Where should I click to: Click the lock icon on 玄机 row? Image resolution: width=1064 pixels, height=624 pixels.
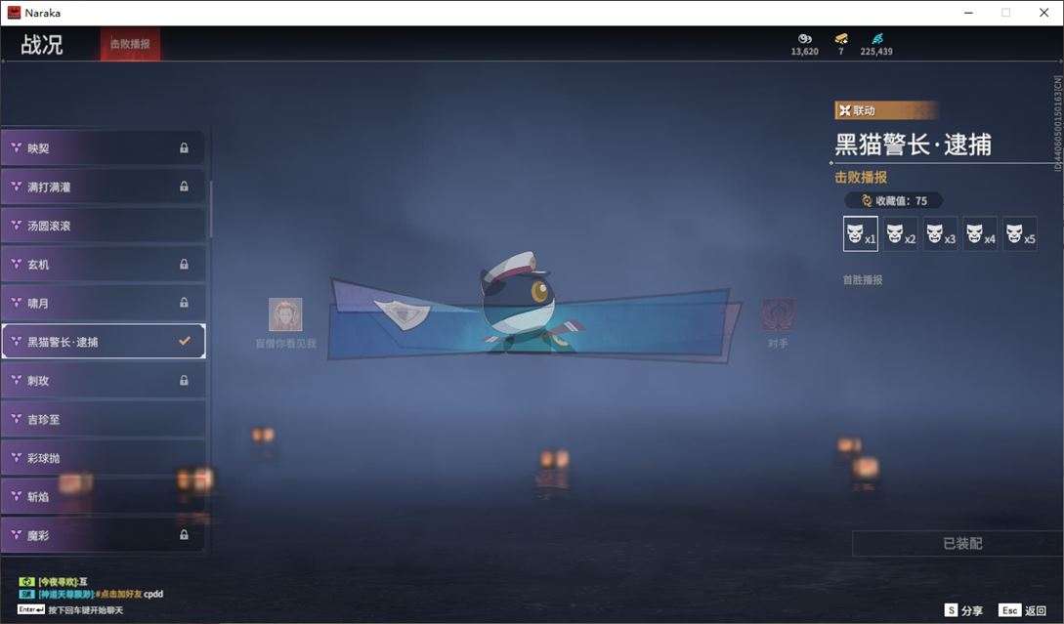coord(184,264)
